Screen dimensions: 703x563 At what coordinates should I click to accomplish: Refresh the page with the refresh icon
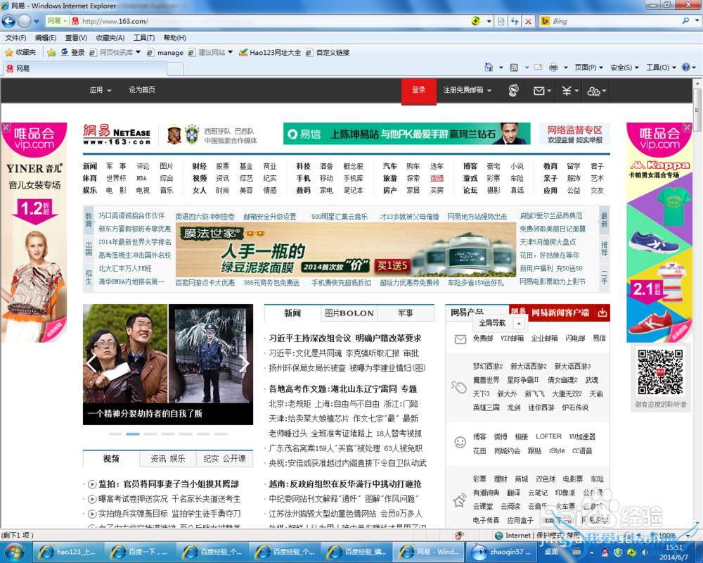pyautogui.click(x=515, y=21)
